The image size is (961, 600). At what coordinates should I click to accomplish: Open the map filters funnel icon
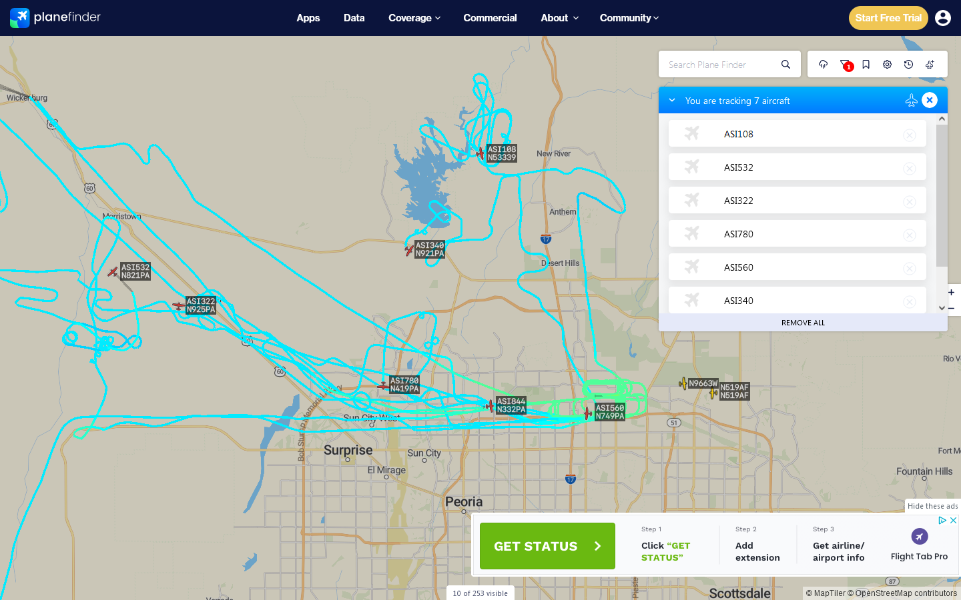point(845,65)
